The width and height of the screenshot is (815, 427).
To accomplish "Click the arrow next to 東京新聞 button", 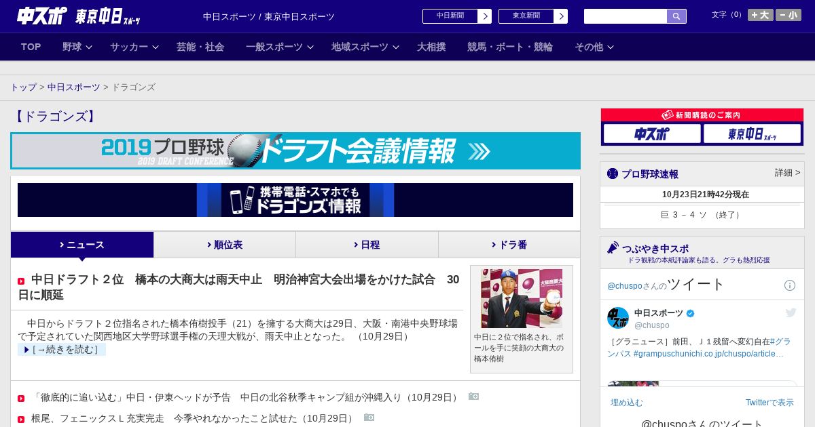I will pyautogui.click(x=560, y=16).
